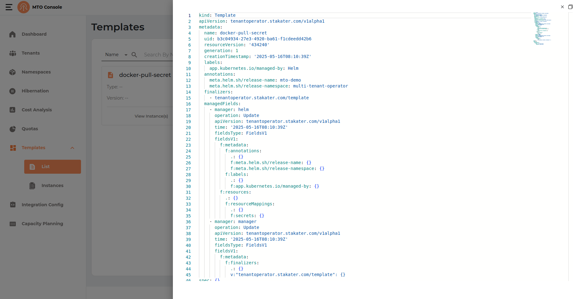577x299 pixels.
Task: Click the Namespaces cube icon
Action: point(13,72)
